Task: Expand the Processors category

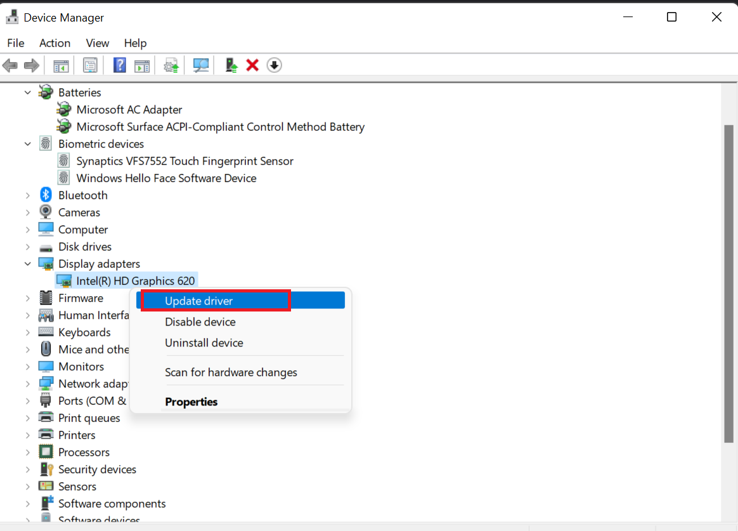Action: [x=28, y=452]
